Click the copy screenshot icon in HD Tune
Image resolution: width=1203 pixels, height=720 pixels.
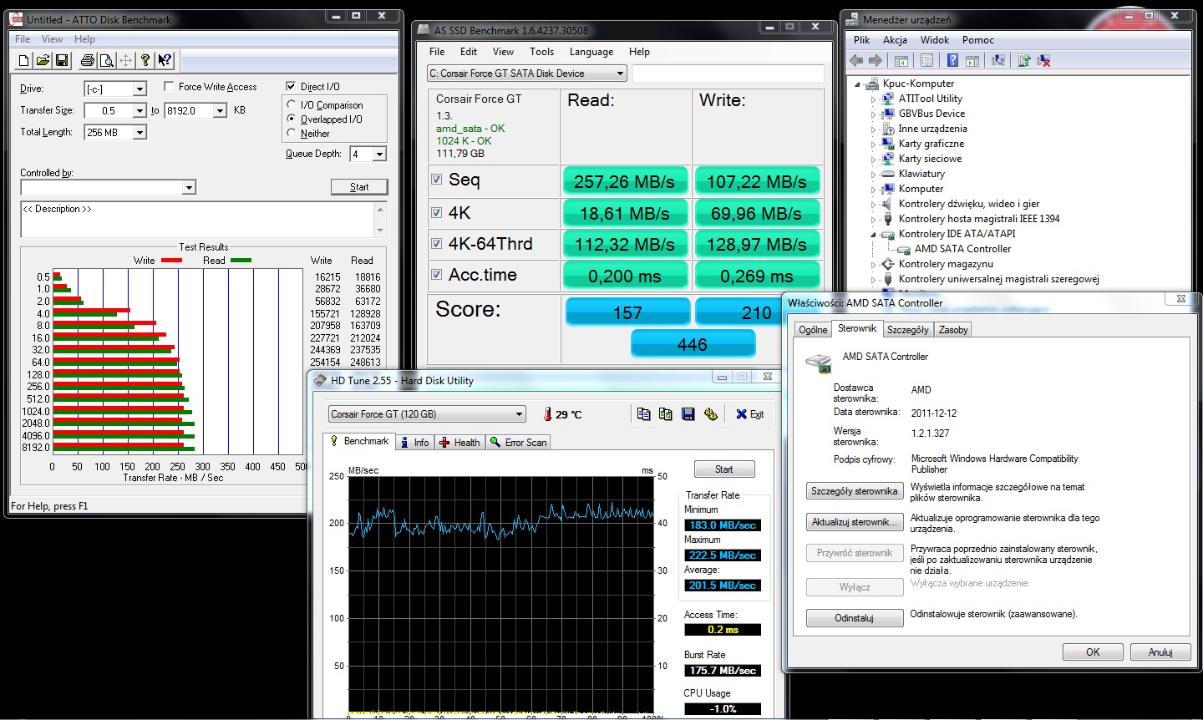[x=665, y=414]
